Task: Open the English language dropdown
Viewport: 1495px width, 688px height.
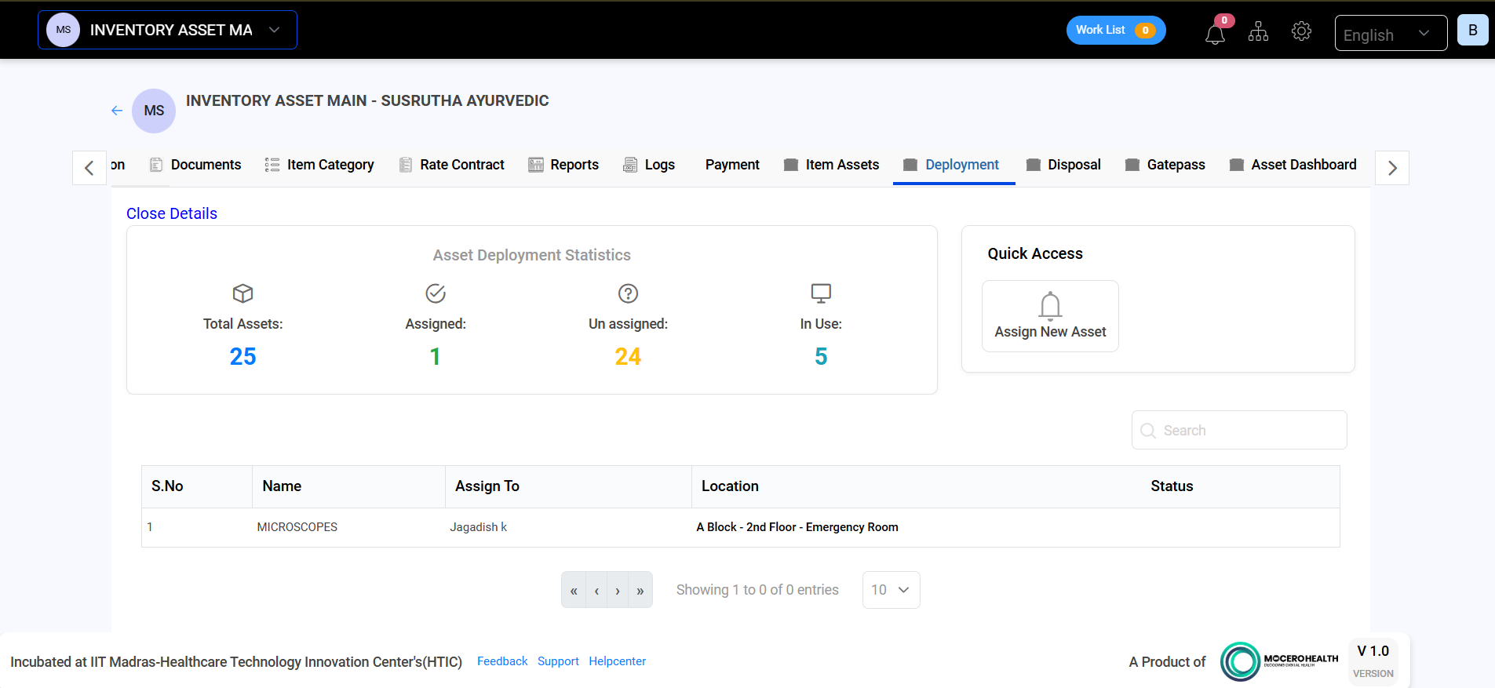Action: click(1390, 34)
